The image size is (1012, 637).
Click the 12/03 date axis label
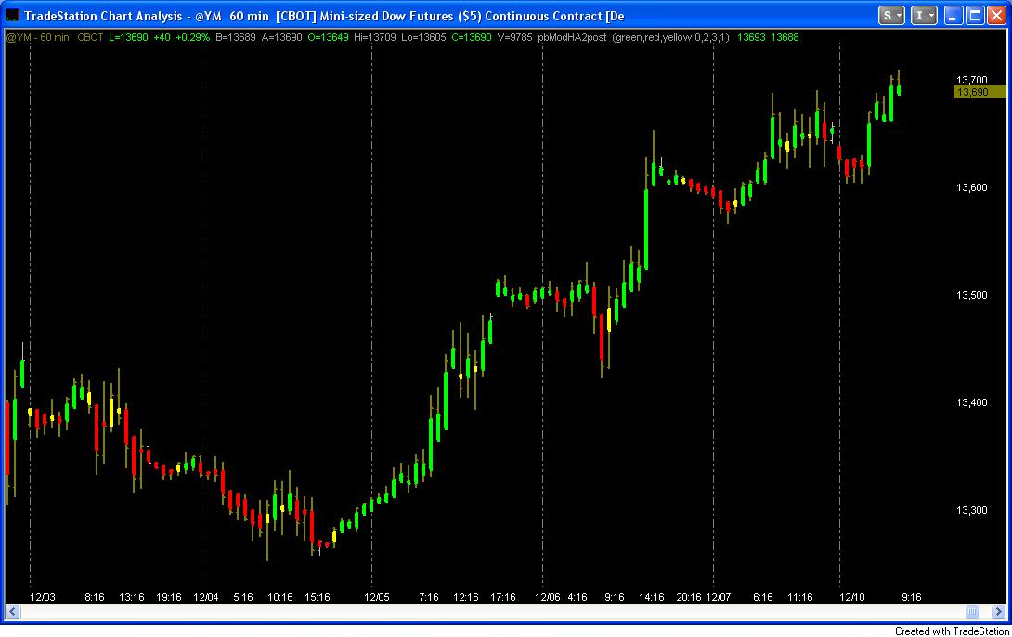43,598
